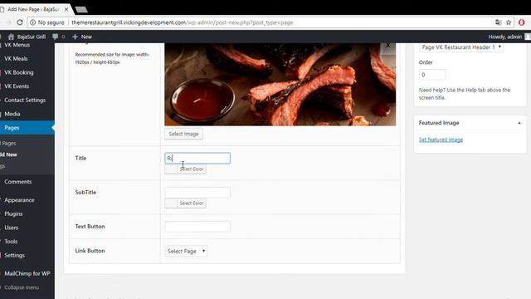This screenshot has height=299, width=531.
Task: Click the Select Image button
Action: point(183,134)
